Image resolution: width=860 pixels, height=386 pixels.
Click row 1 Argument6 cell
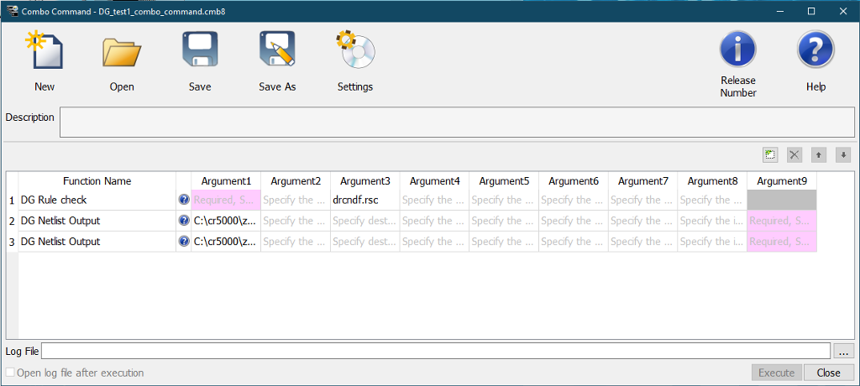[573, 200]
